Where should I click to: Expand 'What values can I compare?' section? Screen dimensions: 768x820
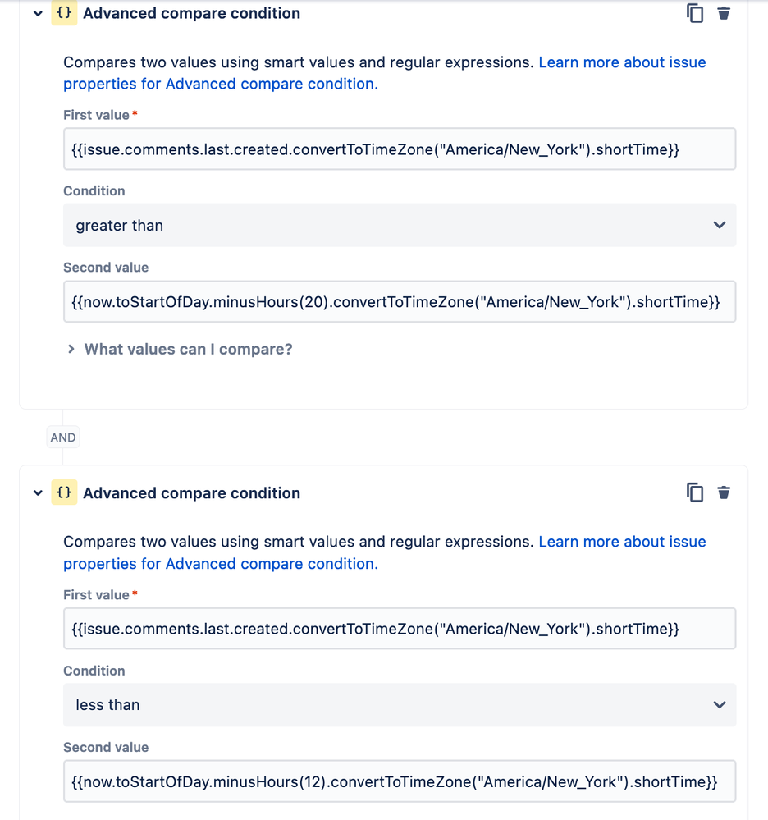(x=179, y=349)
